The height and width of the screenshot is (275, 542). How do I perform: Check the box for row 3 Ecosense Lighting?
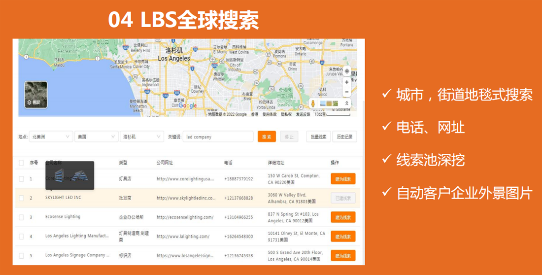[x=21, y=217]
